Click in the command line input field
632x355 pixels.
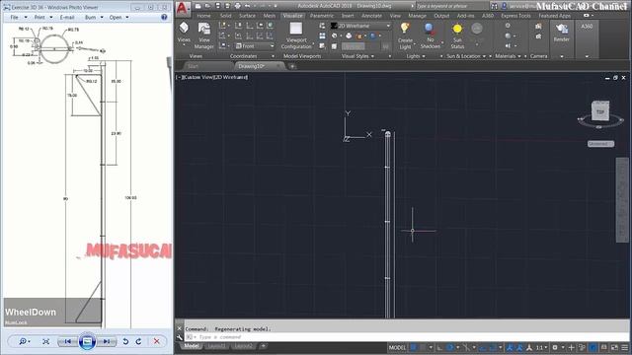pyautogui.click(x=407, y=337)
